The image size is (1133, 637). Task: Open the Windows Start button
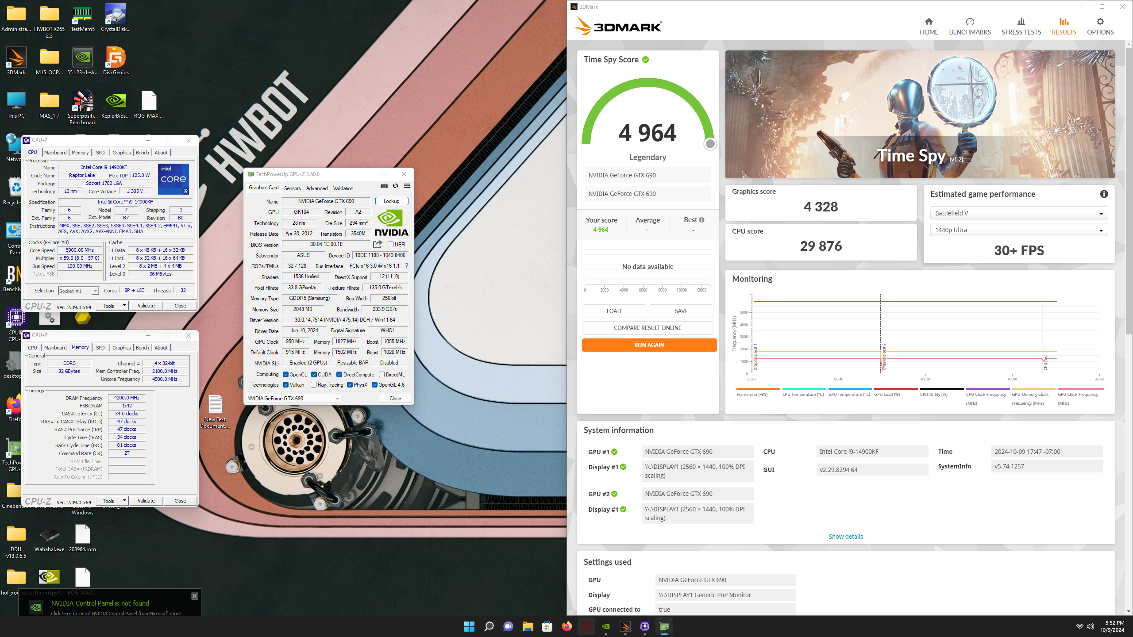pyautogui.click(x=469, y=626)
